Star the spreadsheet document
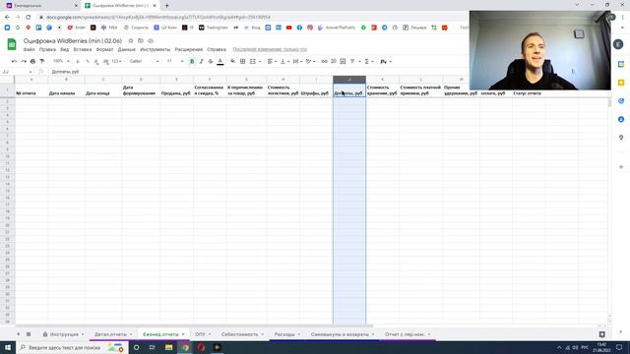Screen dimensions: 630x354 [x=131, y=41]
